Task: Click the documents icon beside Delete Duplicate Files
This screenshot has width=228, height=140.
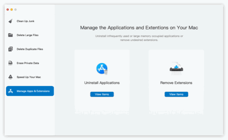Action: click(x=10, y=49)
